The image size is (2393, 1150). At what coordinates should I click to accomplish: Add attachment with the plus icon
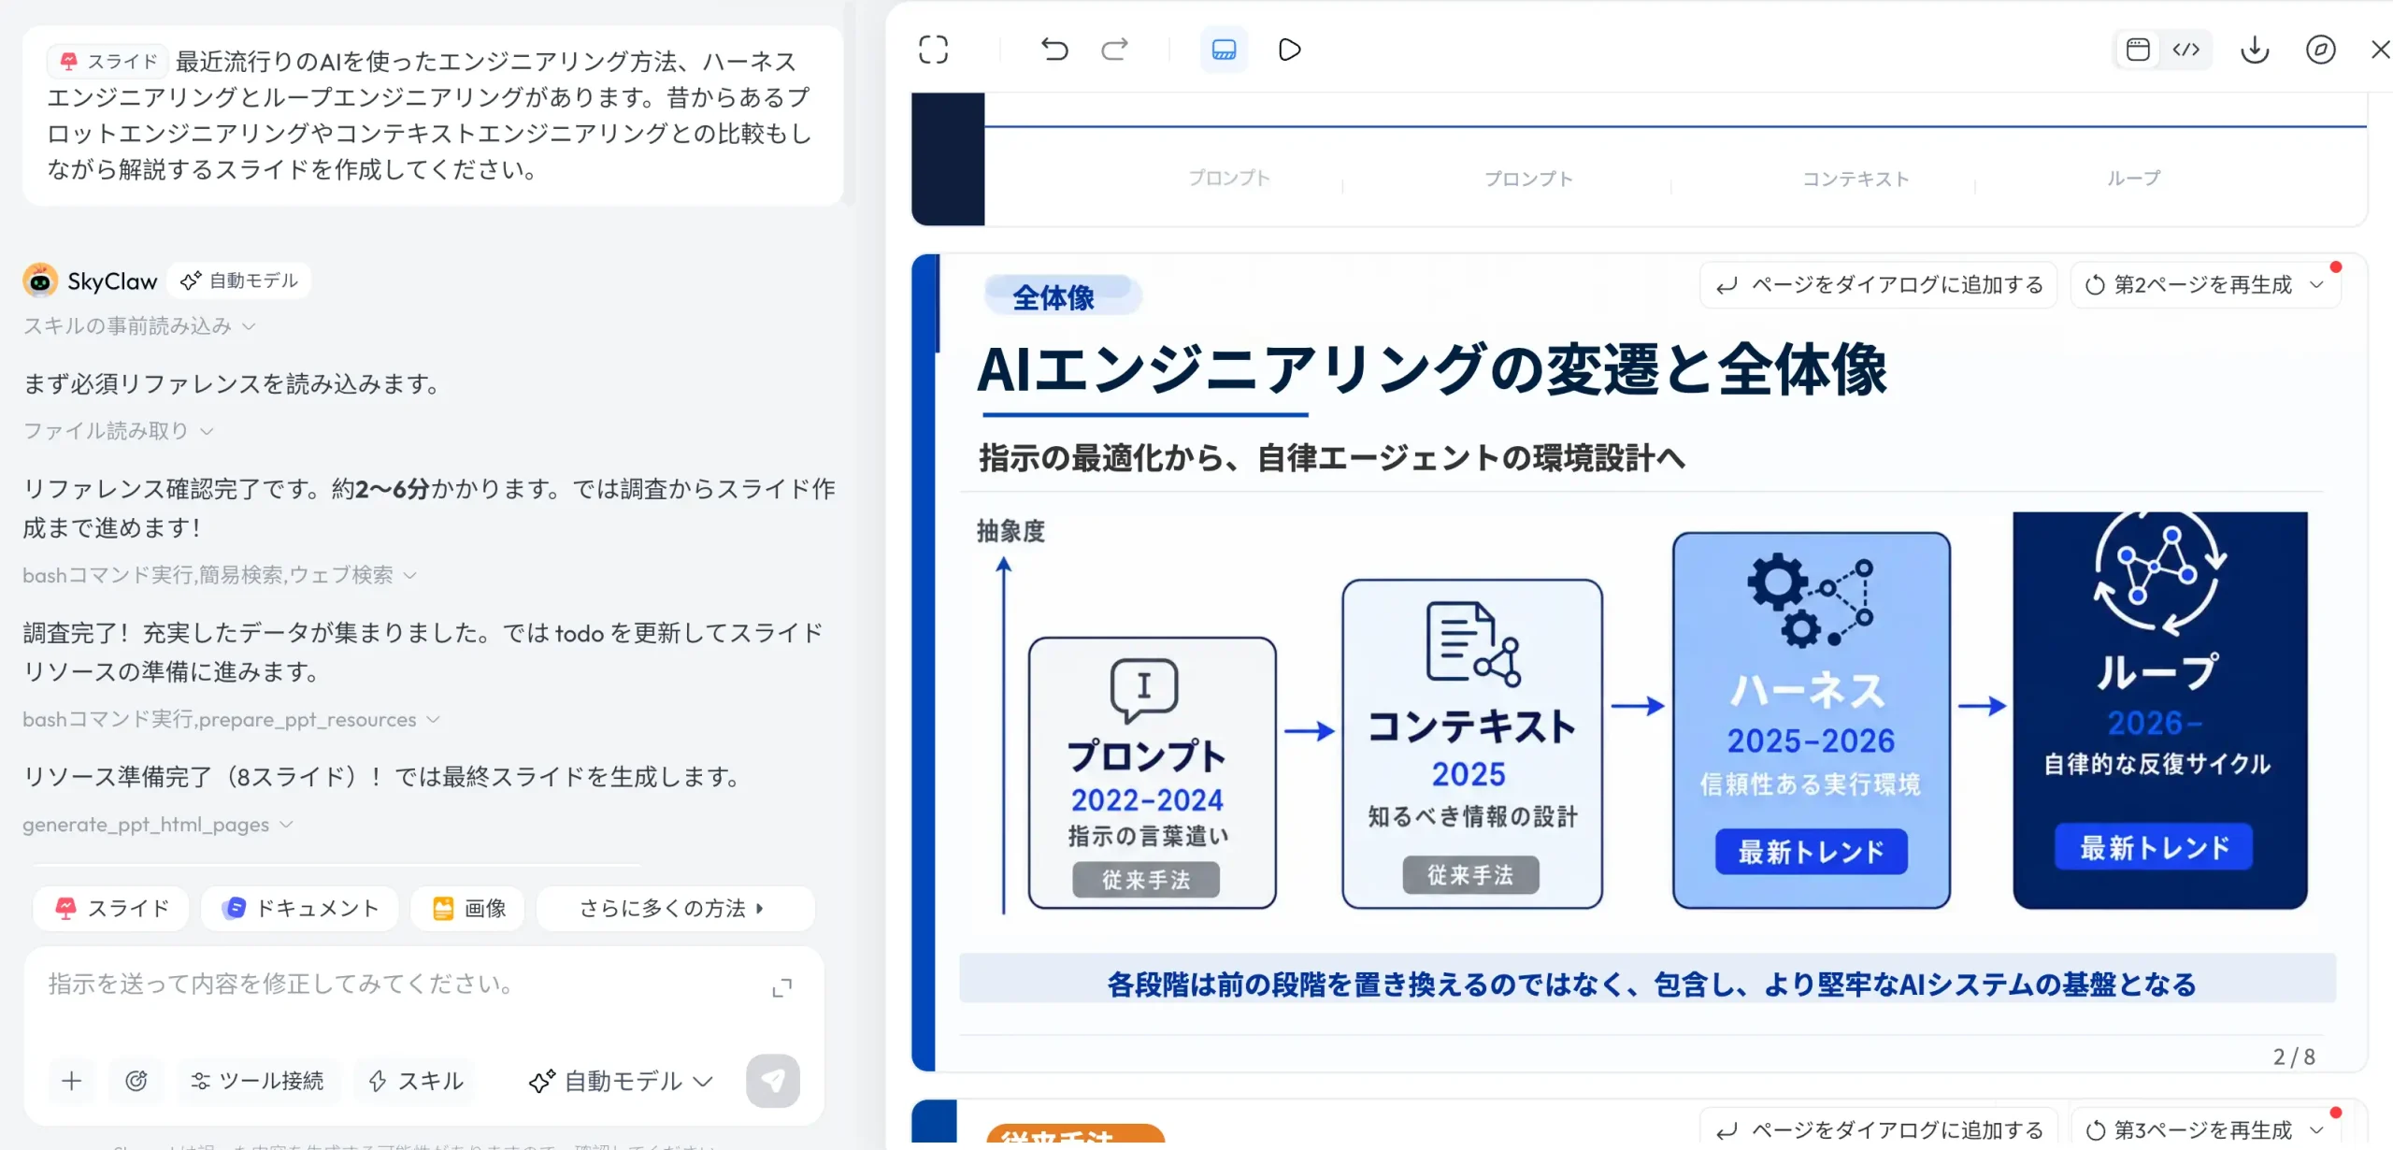72,1082
